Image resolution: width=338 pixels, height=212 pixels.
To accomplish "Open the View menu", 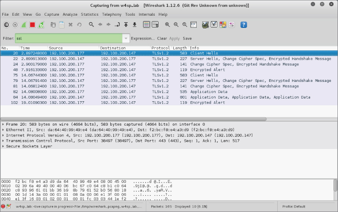I will (27, 14).
